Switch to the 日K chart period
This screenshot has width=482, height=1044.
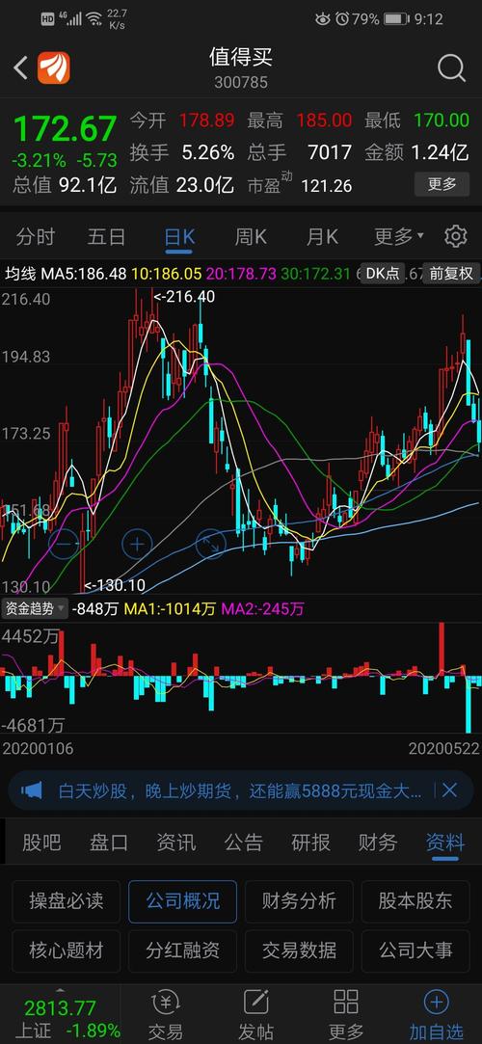179,237
